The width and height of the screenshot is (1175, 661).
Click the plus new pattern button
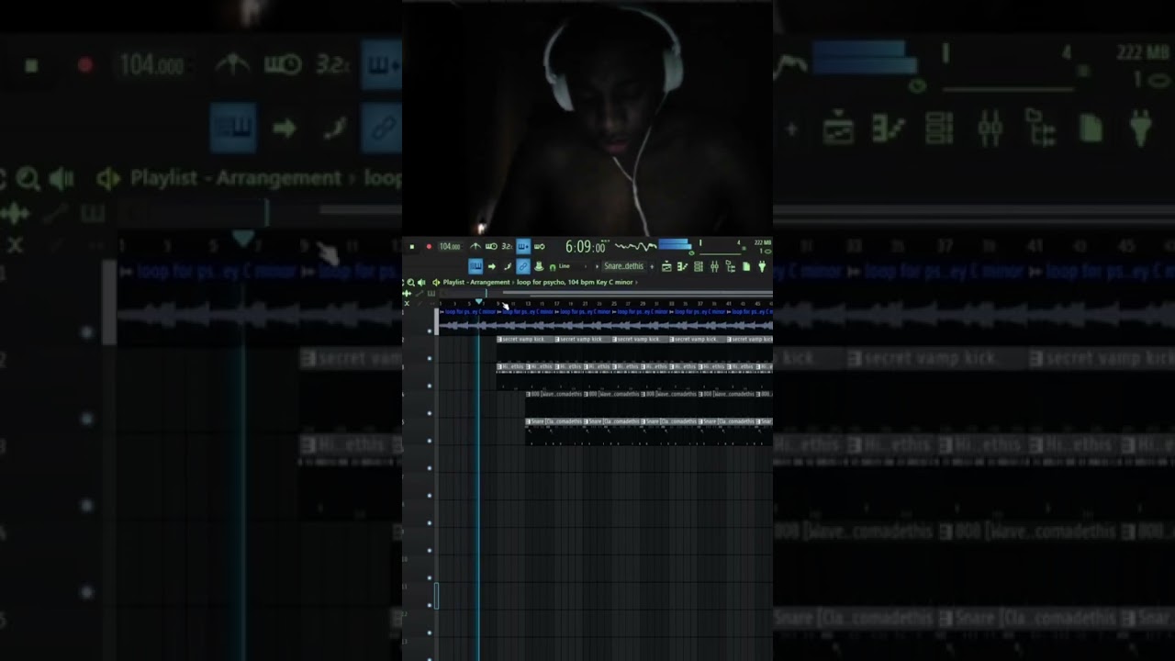click(652, 266)
